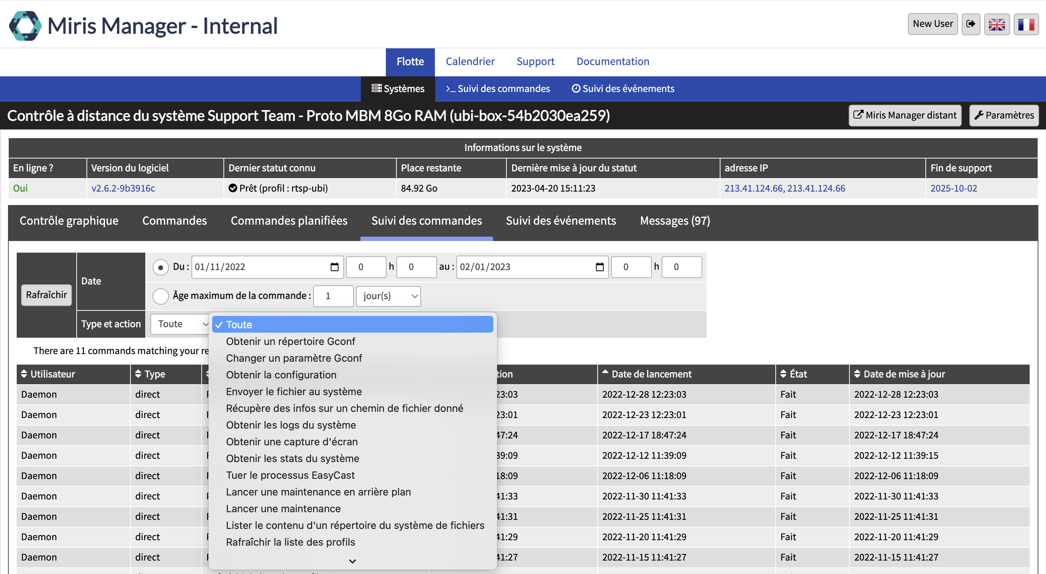The image size is (1046, 574).
Task: Click the au minutes input field
Action: (681, 267)
